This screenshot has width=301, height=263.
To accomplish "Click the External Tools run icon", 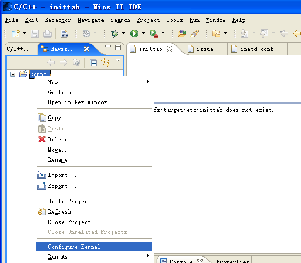I will [154, 33].
